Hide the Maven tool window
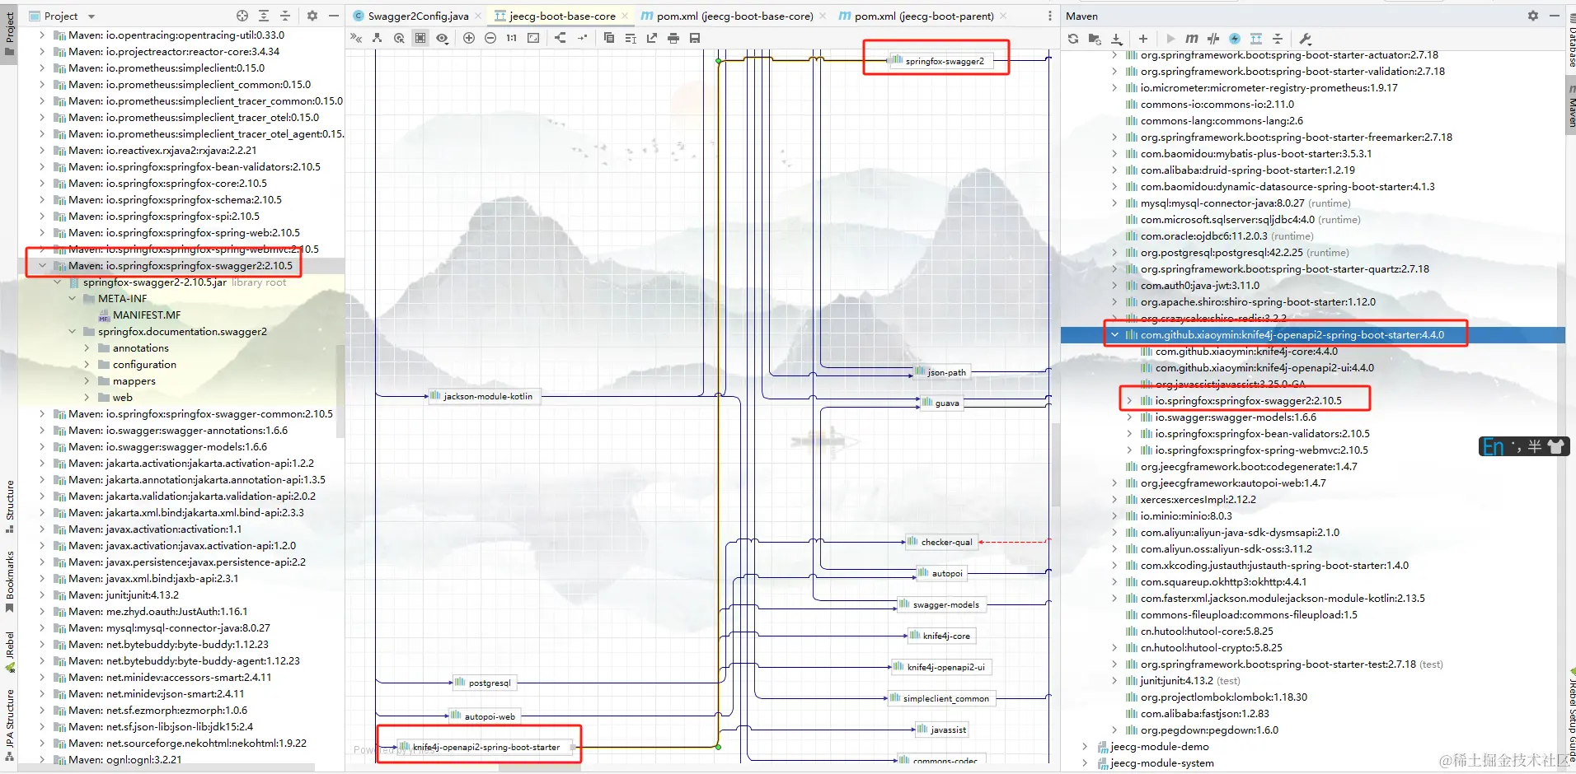Image resolution: width=1576 pixels, height=774 pixels. pyautogui.click(x=1555, y=16)
